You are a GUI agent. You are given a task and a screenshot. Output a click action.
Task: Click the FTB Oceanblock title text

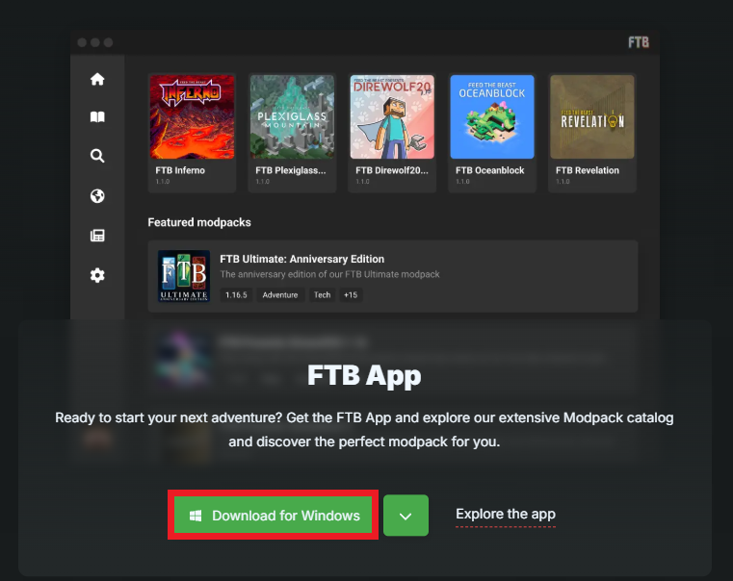click(x=490, y=170)
